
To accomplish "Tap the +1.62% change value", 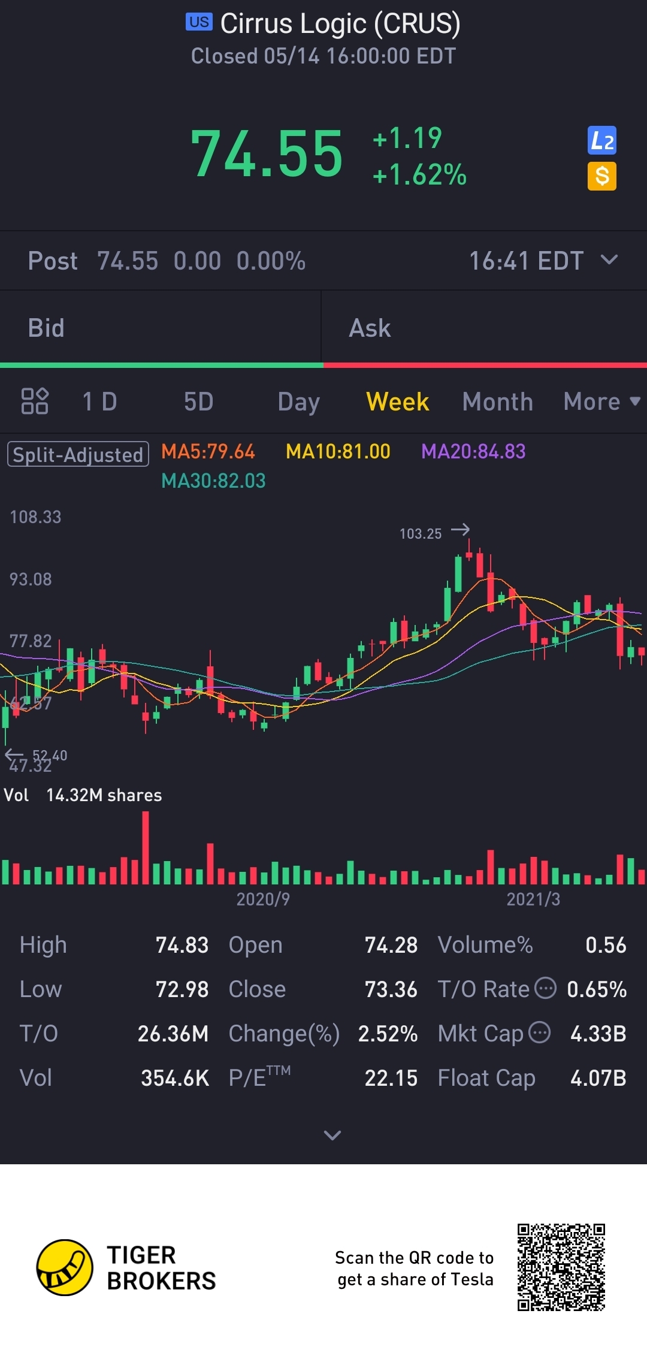I will [x=419, y=174].
